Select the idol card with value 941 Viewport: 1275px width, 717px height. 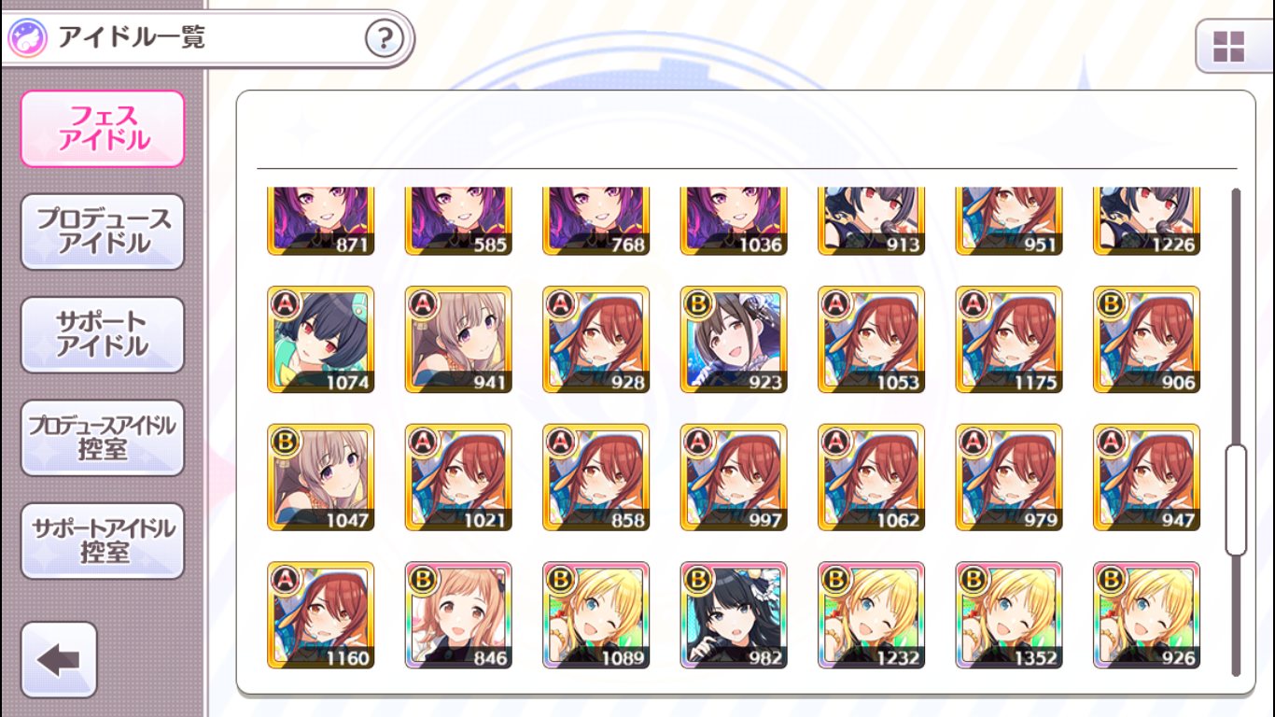[458, 340]
